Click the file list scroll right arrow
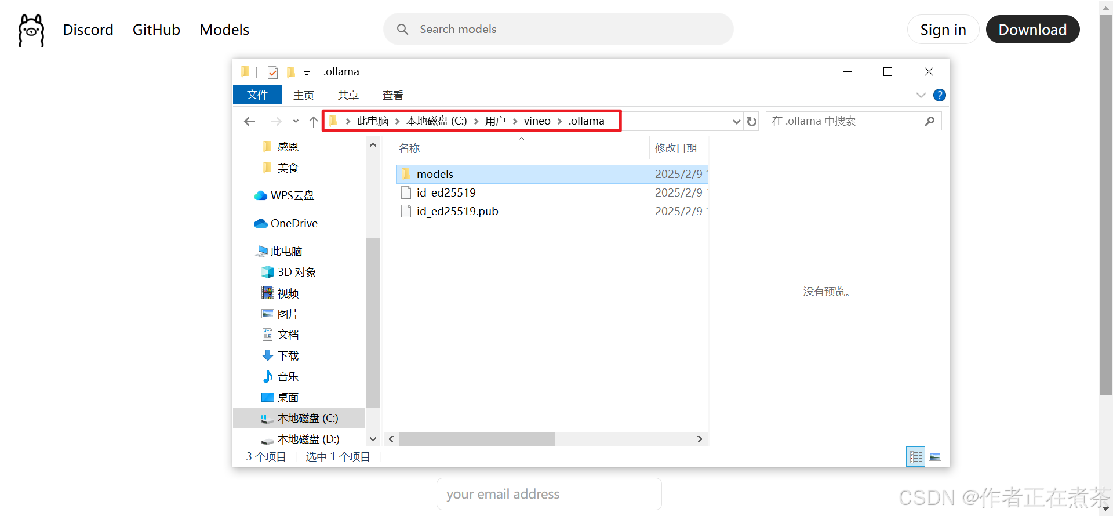This screenshot has height=516, width=1113. pos(700,439)
